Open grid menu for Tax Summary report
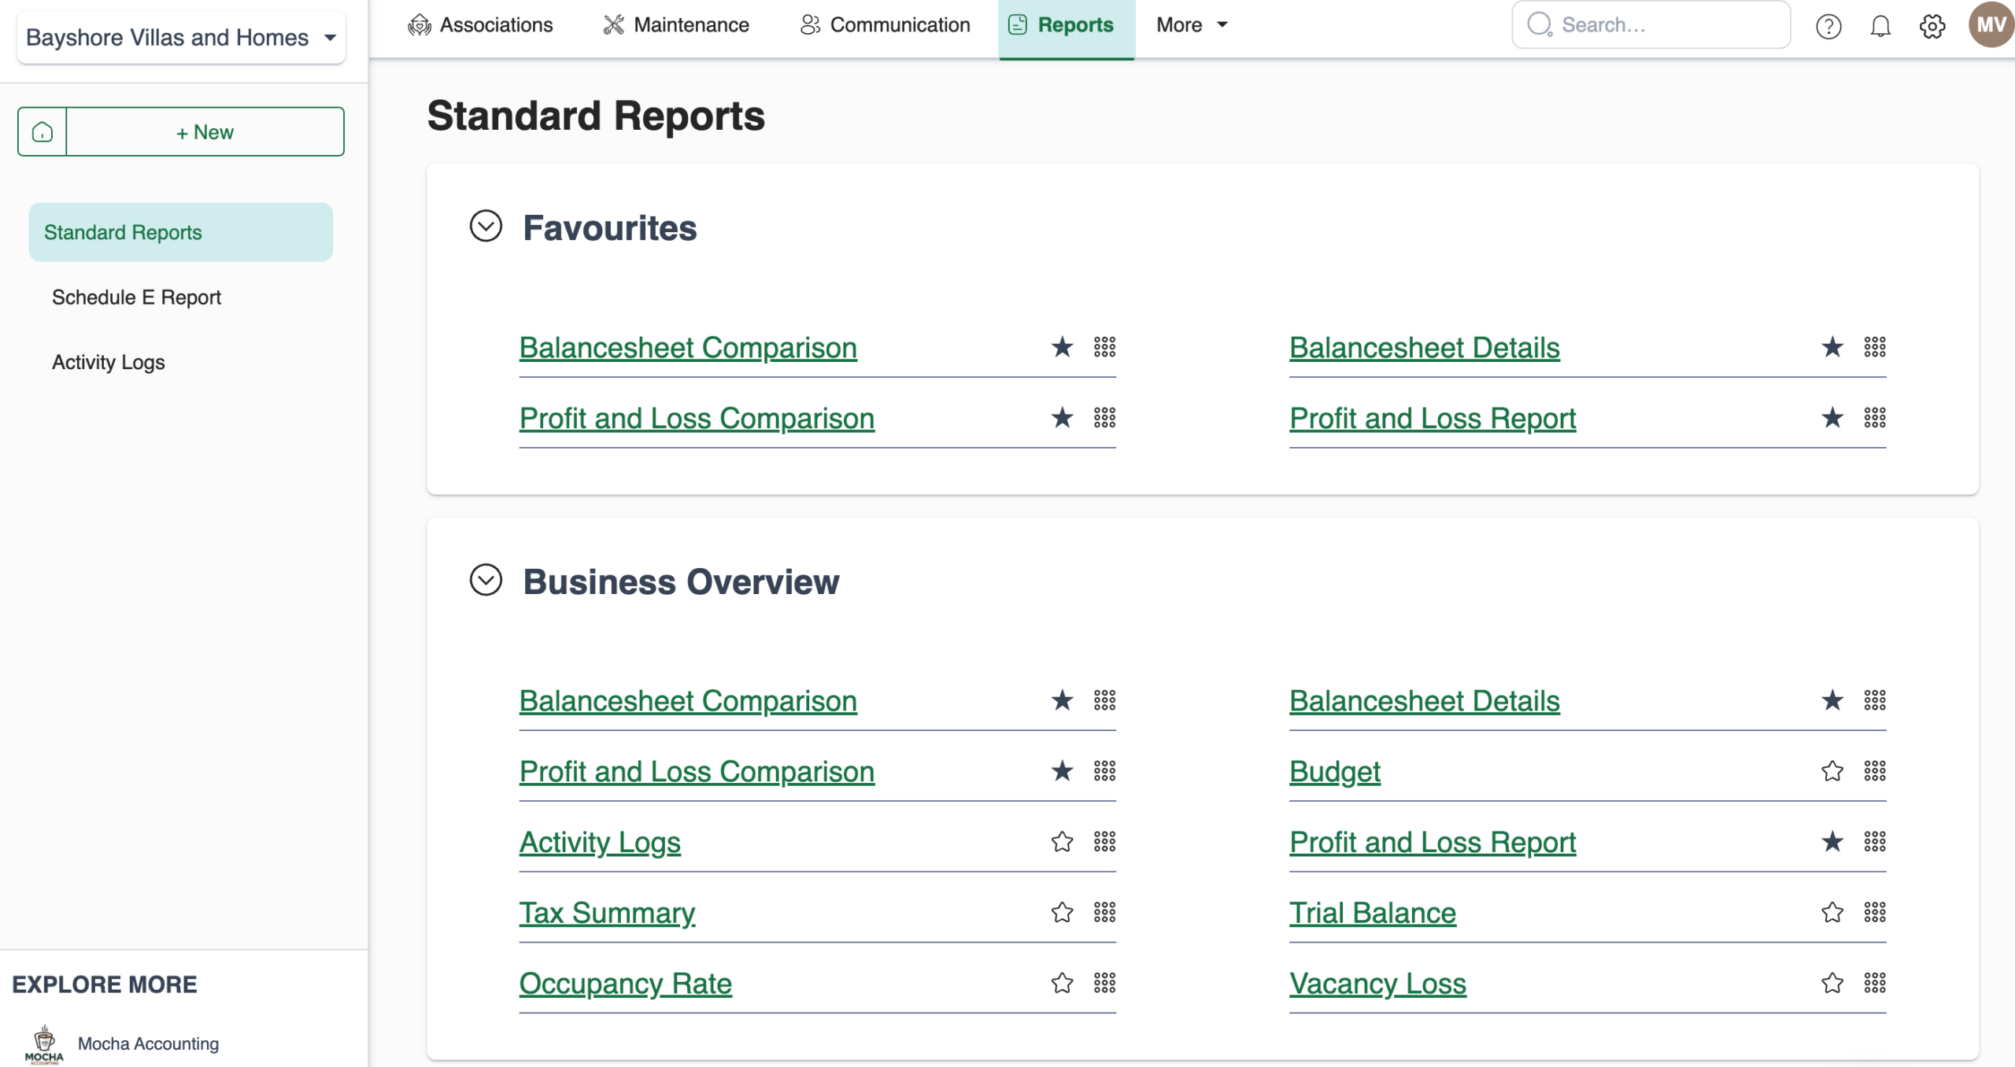The width and height of the screenshot is (2015, 1067). coord(1104,913)
